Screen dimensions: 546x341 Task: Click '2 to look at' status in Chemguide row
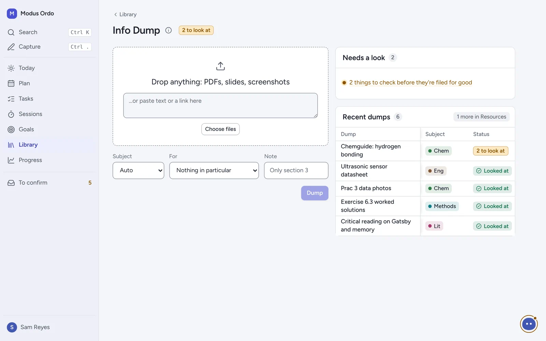click(491, 151)
